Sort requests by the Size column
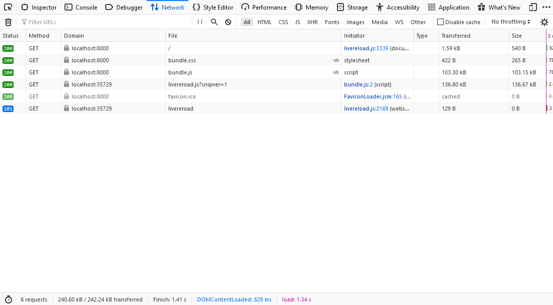 click(517, 35)
